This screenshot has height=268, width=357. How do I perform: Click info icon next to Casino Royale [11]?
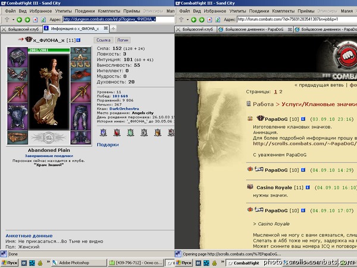[x=308, y=188]
